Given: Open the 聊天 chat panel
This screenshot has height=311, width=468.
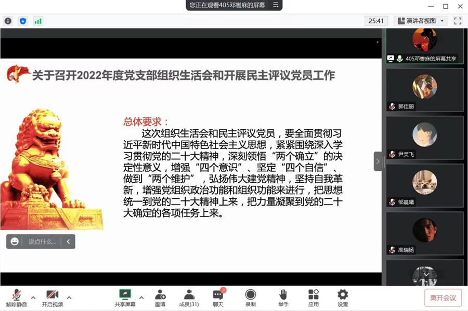Looking at the screenshot, I should (218, 298).
